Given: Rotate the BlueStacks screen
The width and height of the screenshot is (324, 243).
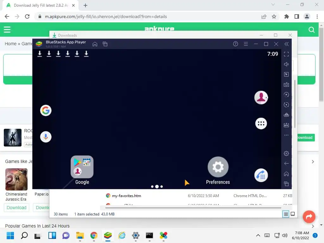Looking at the screenshot, I should (x=286, y=105).
